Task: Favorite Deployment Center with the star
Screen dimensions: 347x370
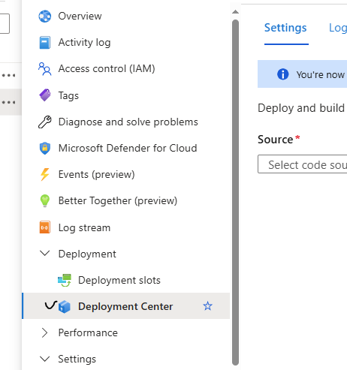Action: [207, 306]
